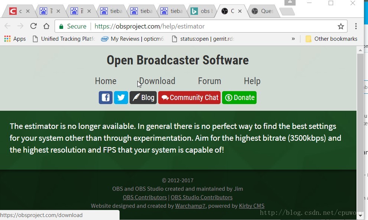Open the Apps shortcut in the bookmarks bar
This screenshot has height=220, width=368.
click(x=15, y=39)
